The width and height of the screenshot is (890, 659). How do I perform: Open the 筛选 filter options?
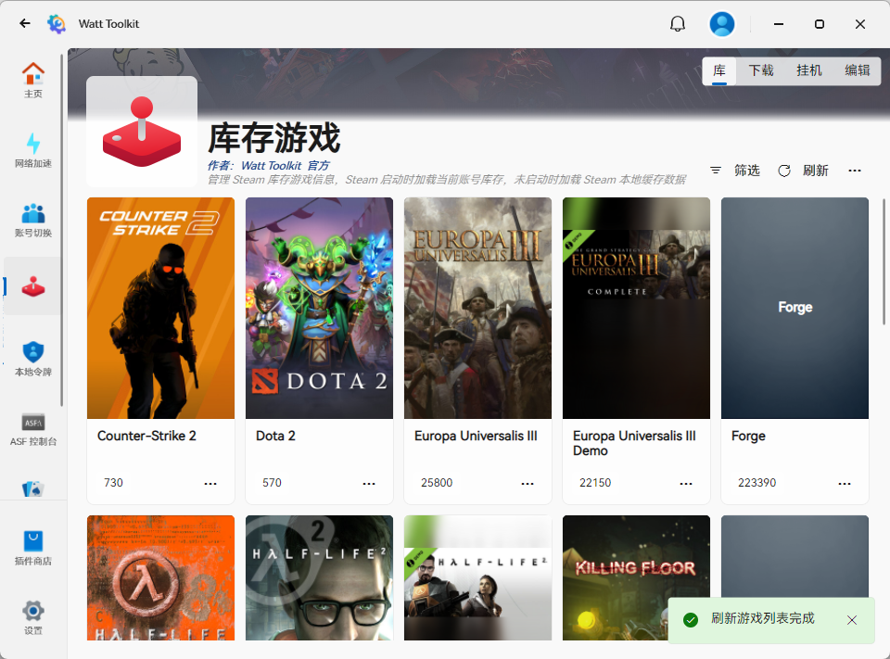point(737,171)
